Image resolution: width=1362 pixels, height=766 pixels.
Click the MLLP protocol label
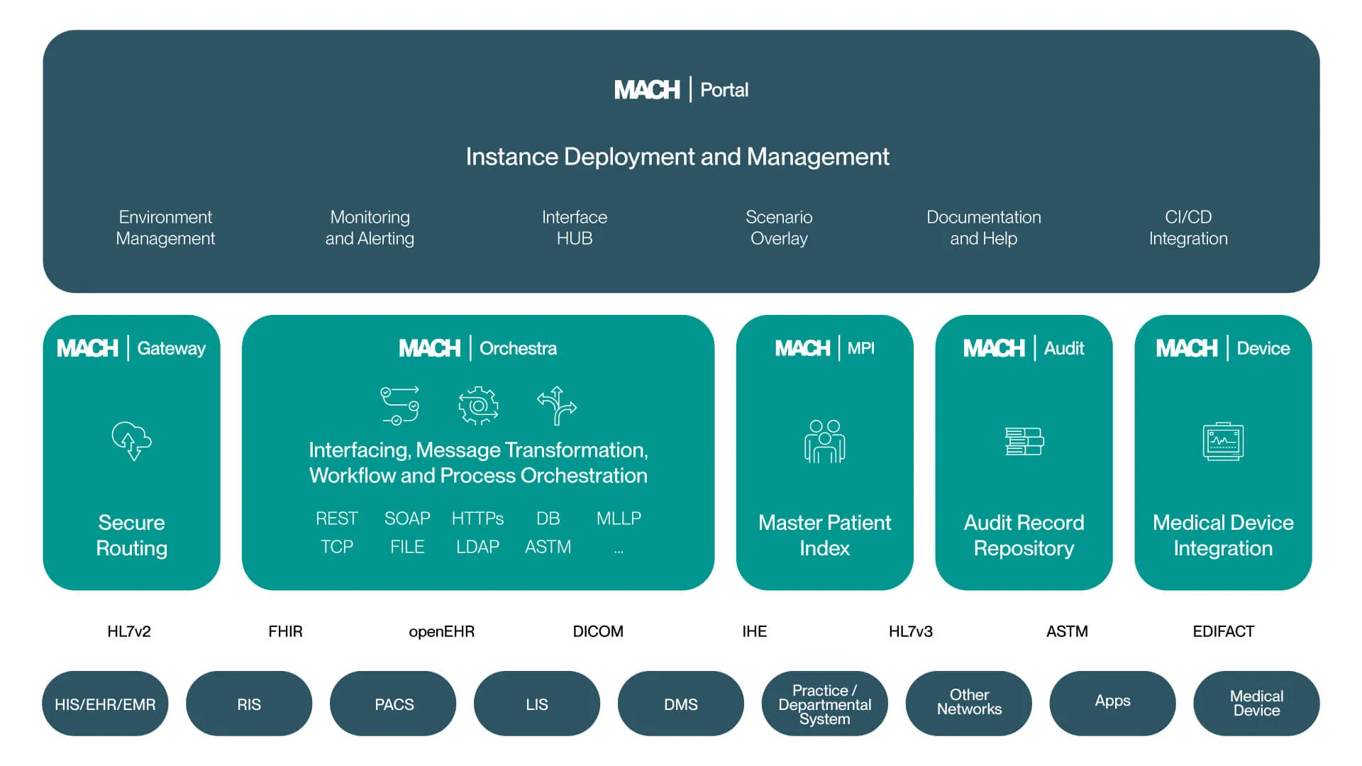click(619, 518)
